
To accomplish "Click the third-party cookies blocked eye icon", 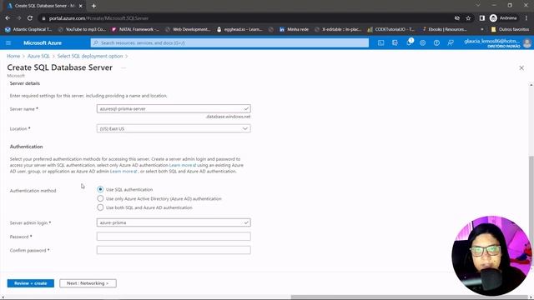I will 457,18.
